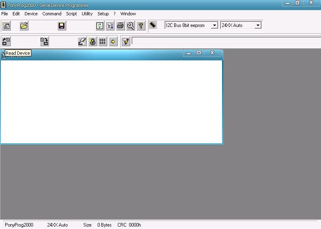Open the ? help menu
This screenshot has width=321, height=229.
[x=114, y=14]
